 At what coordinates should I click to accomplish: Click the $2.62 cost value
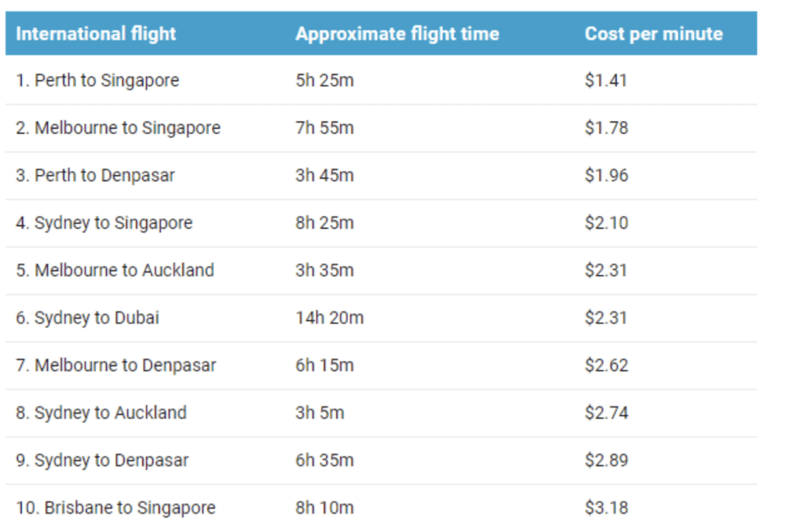click(606, 365)
